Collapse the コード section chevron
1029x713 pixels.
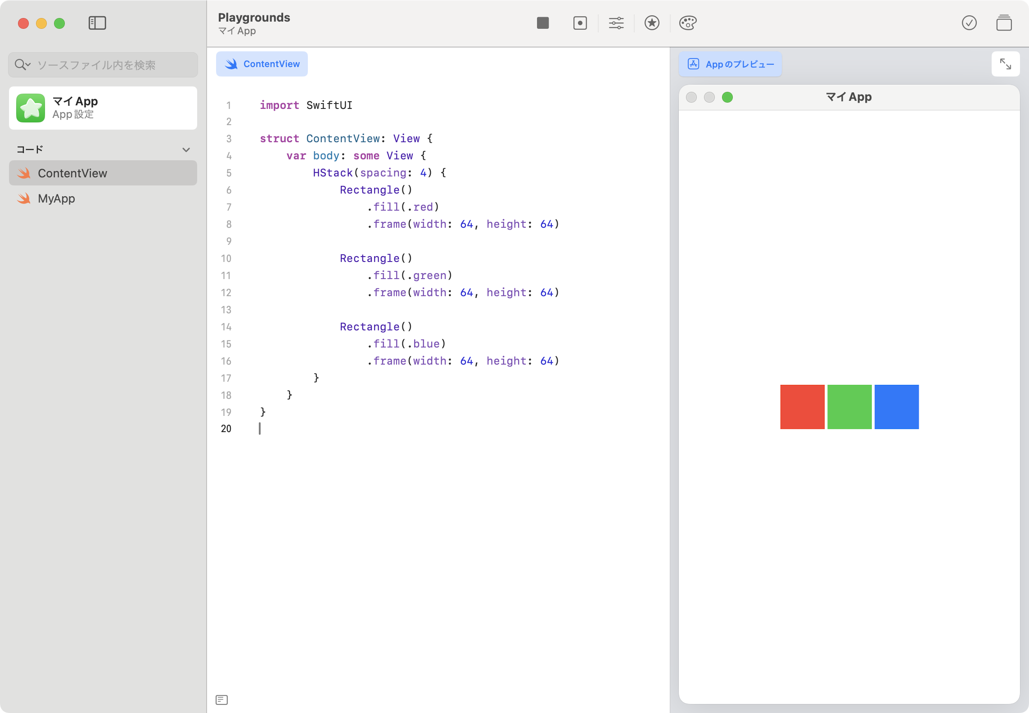click(186, 150)
